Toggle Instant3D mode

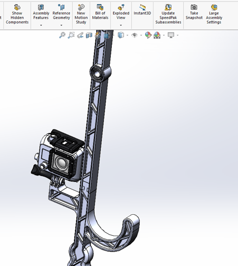[142, 10]
